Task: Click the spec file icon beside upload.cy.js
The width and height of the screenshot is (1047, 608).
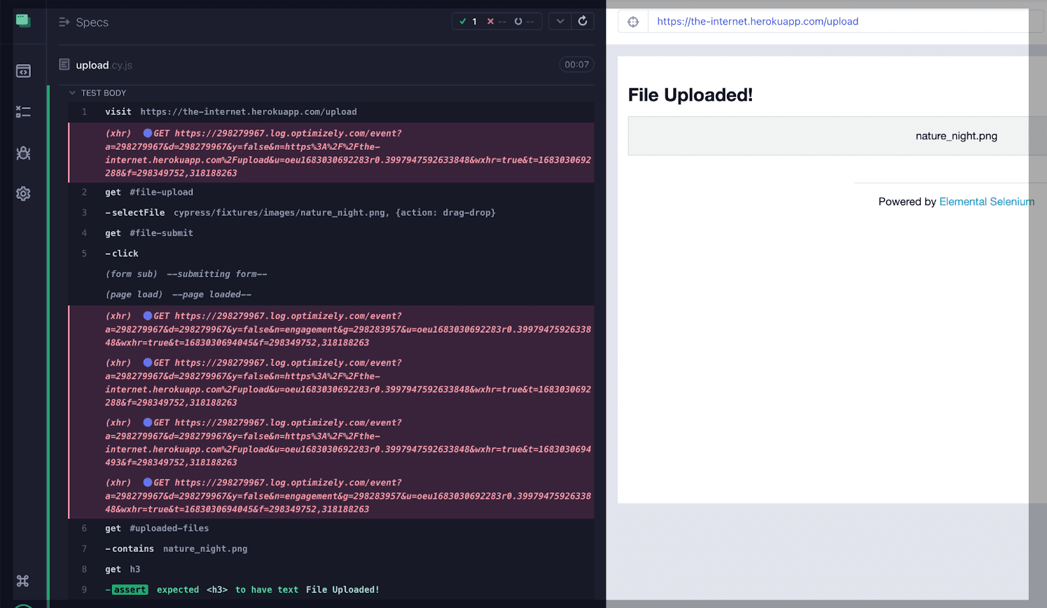Action: point(64,65)
